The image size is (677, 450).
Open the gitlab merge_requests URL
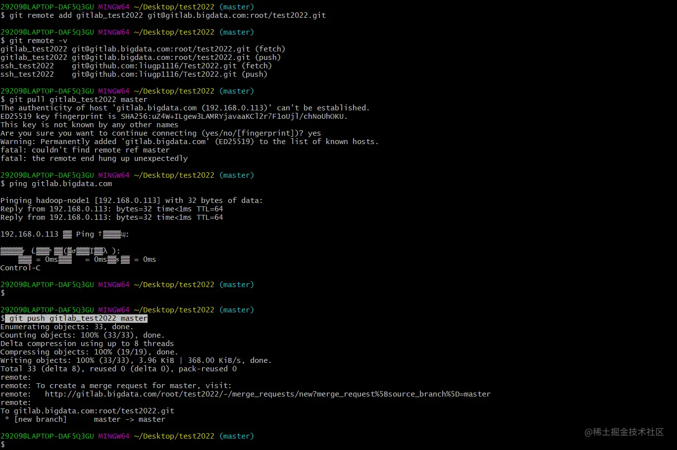point(267,394)
